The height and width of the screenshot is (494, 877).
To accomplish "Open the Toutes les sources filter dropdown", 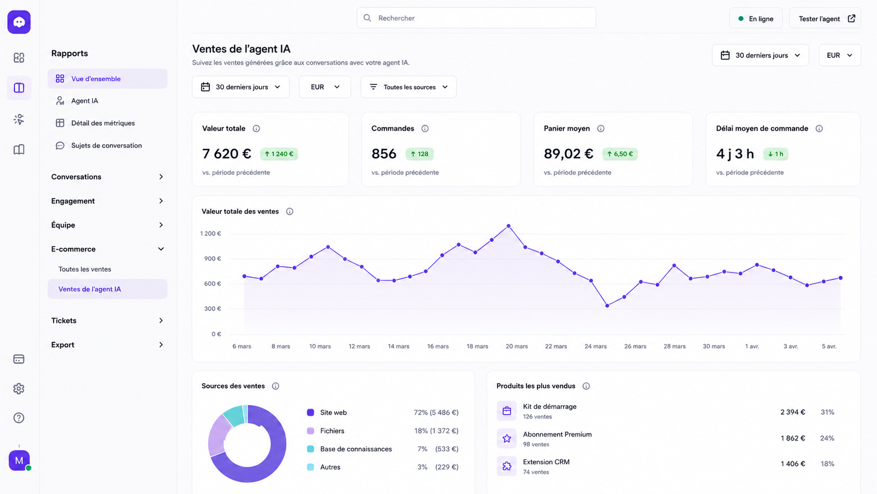I will click(409, 87).
